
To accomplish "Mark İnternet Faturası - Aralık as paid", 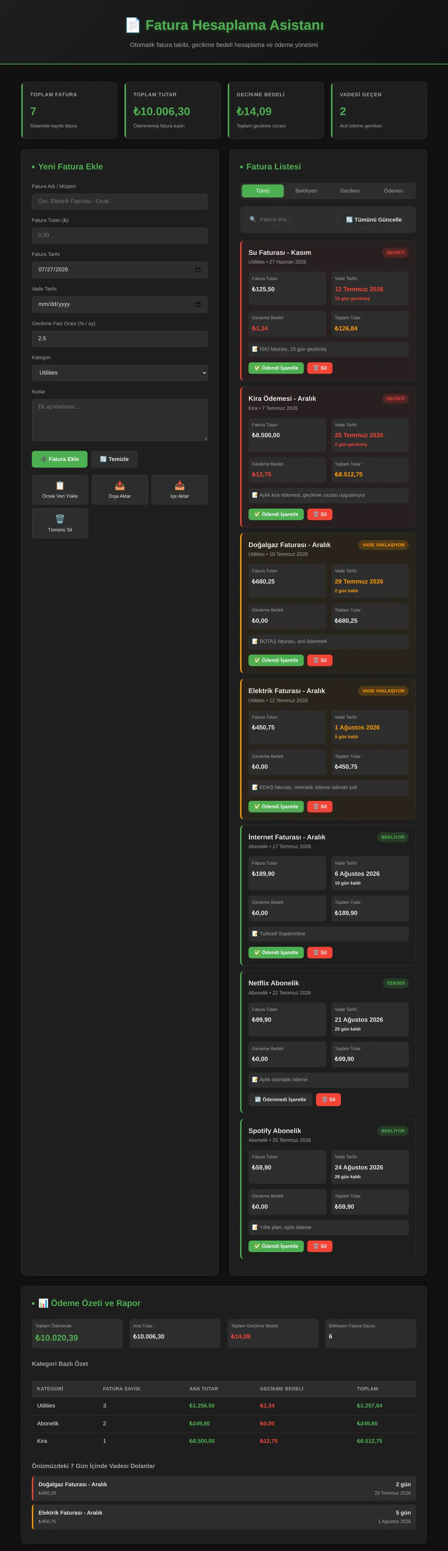I will point(276,952).
